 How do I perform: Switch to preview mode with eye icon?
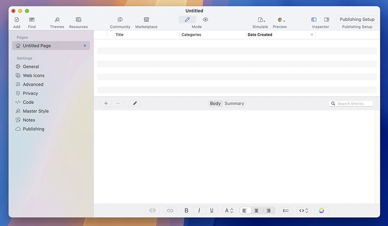pyautogui.click(x=205, y=20)
